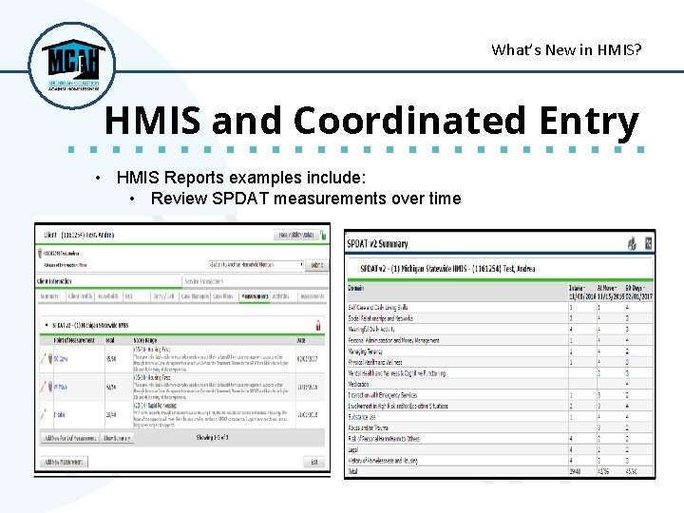
Task: Click 'History of Homelessness and Housing' row
Action: [501, 460]
